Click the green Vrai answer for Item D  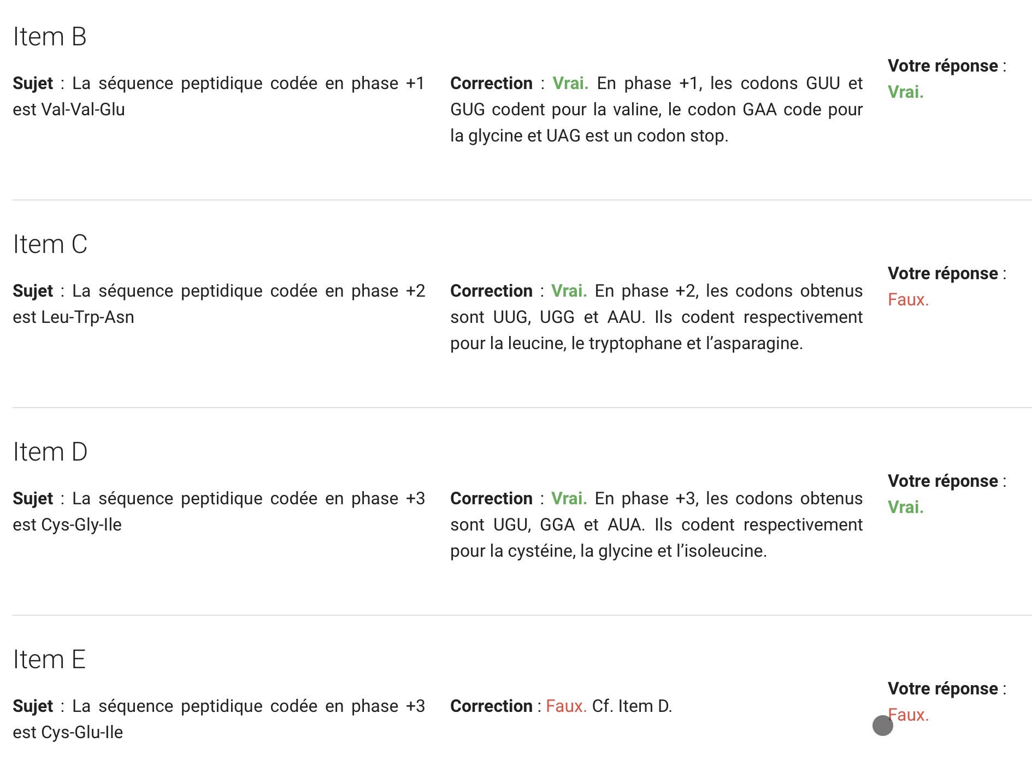905,507
